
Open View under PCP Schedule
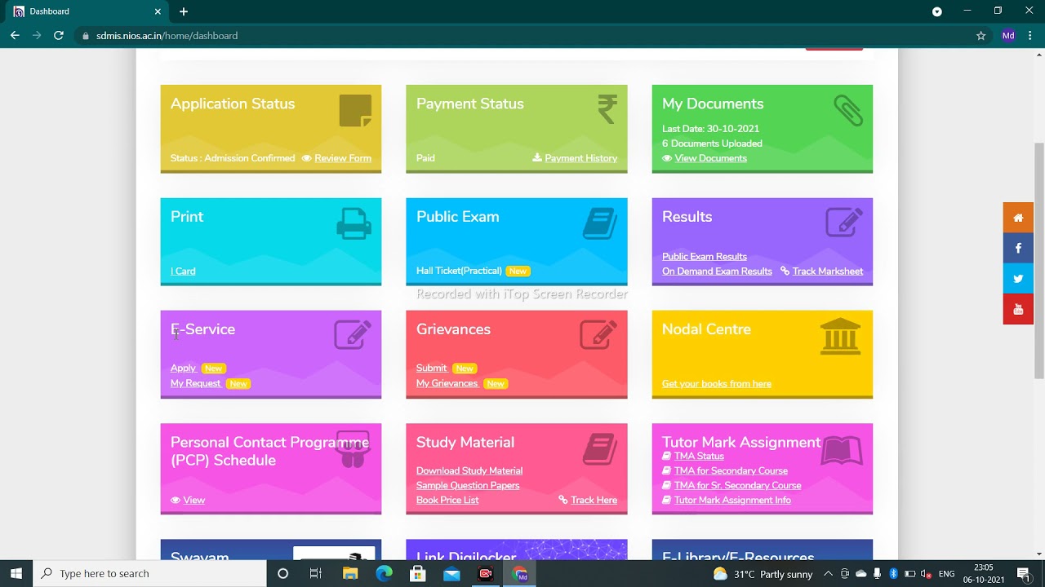193,501
